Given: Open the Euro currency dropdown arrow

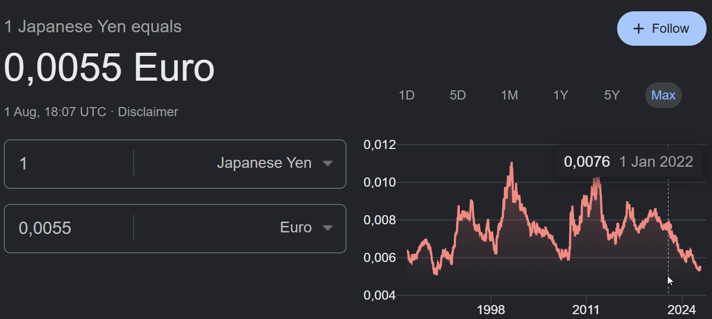Looking at the screenshot, I should pyautogui.click(x=327, y=228).
